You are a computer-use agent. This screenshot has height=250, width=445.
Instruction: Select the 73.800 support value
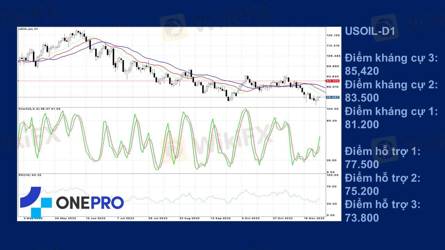(x=362, y=218)
